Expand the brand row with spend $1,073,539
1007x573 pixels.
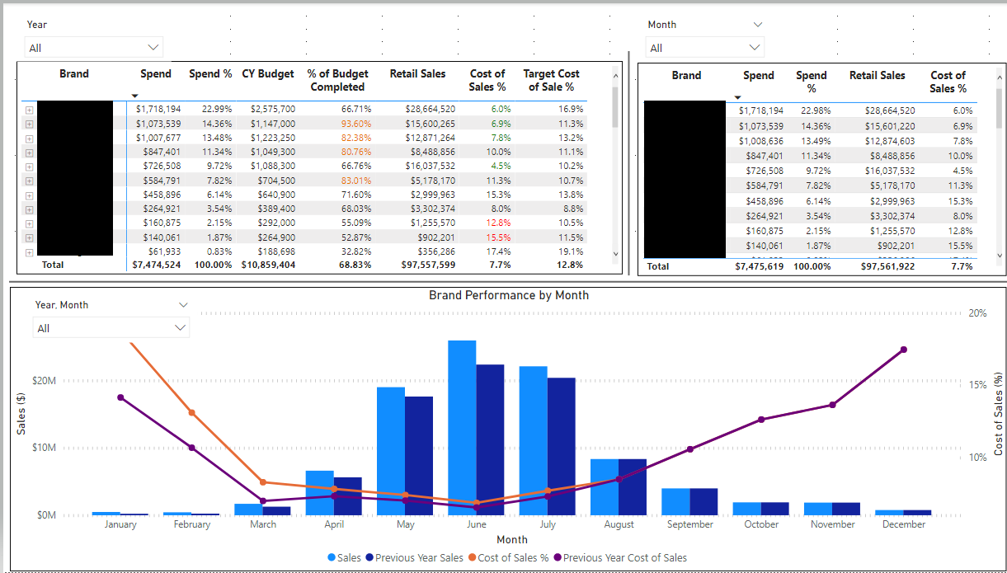pyautogui.click(x=29, y=124)
